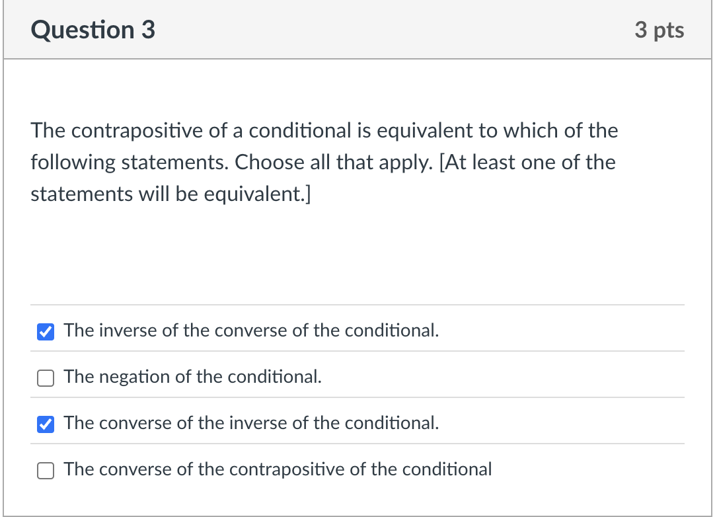
Task: Click the second answer row
Action: pos(358,377)
